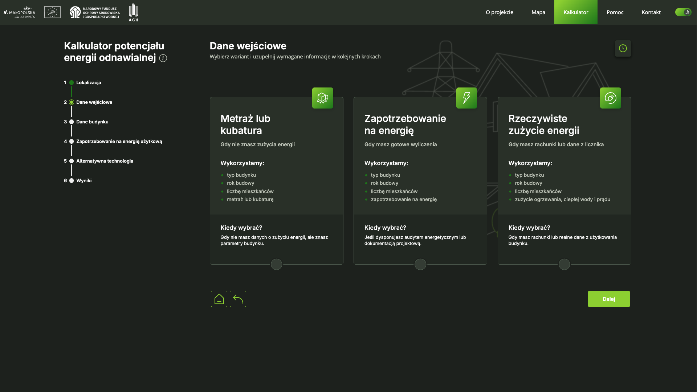Go to the Mapa section
Image resolution: width=697 pixels, height=392 pixels.
coord(538,12)
